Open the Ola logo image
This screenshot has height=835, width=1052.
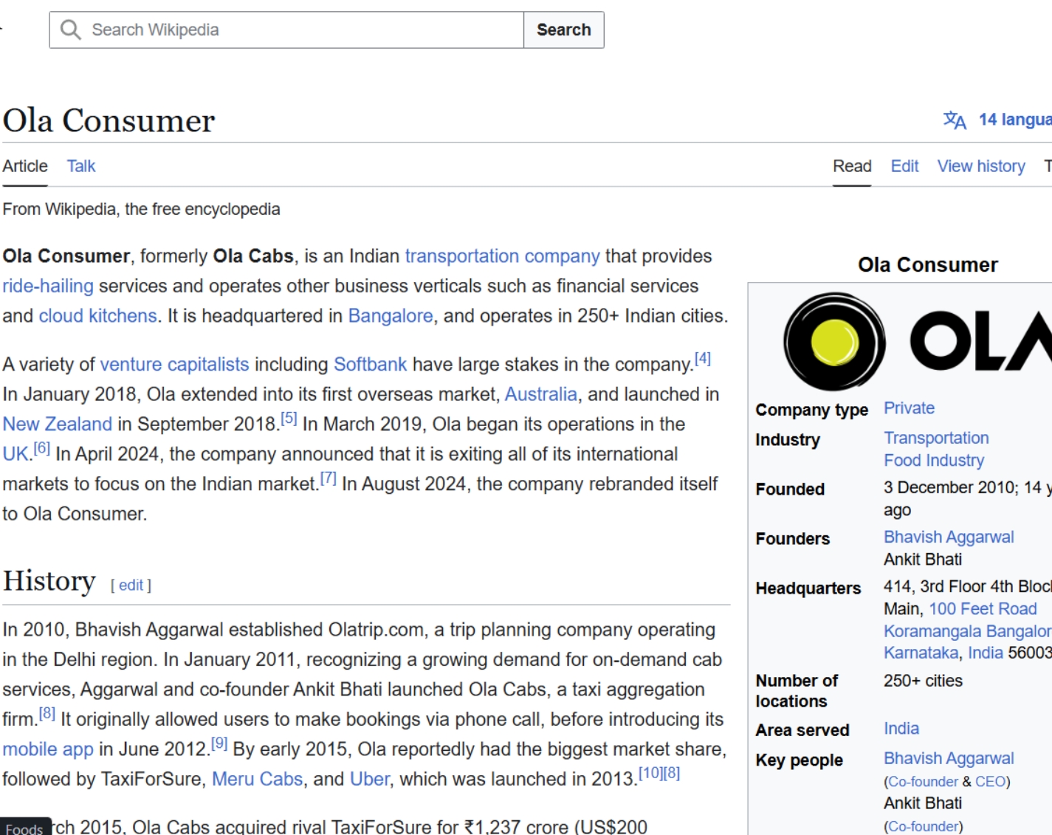[x=918, y=341]
